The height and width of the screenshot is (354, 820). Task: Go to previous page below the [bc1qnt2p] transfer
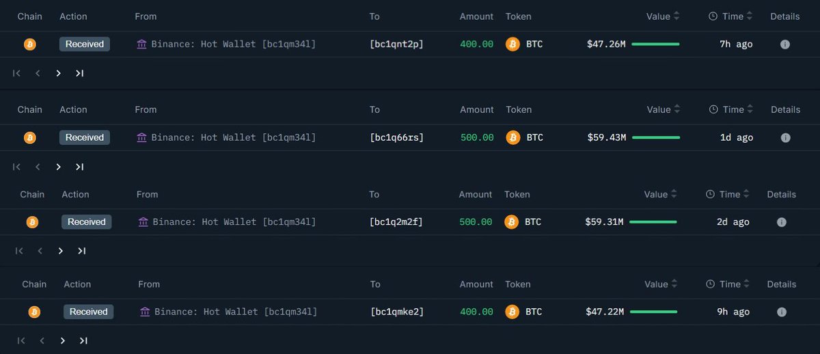38,74
